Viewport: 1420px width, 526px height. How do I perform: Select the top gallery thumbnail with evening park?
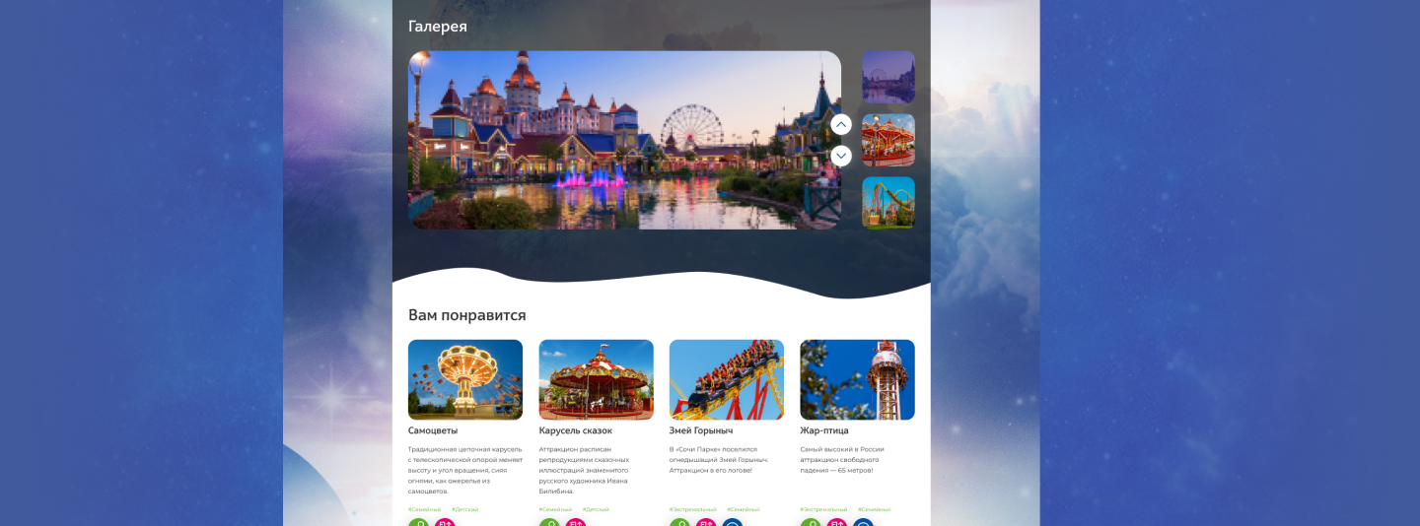(x=887, y=77)
